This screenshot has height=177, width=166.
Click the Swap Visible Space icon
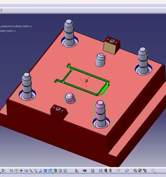65,171
